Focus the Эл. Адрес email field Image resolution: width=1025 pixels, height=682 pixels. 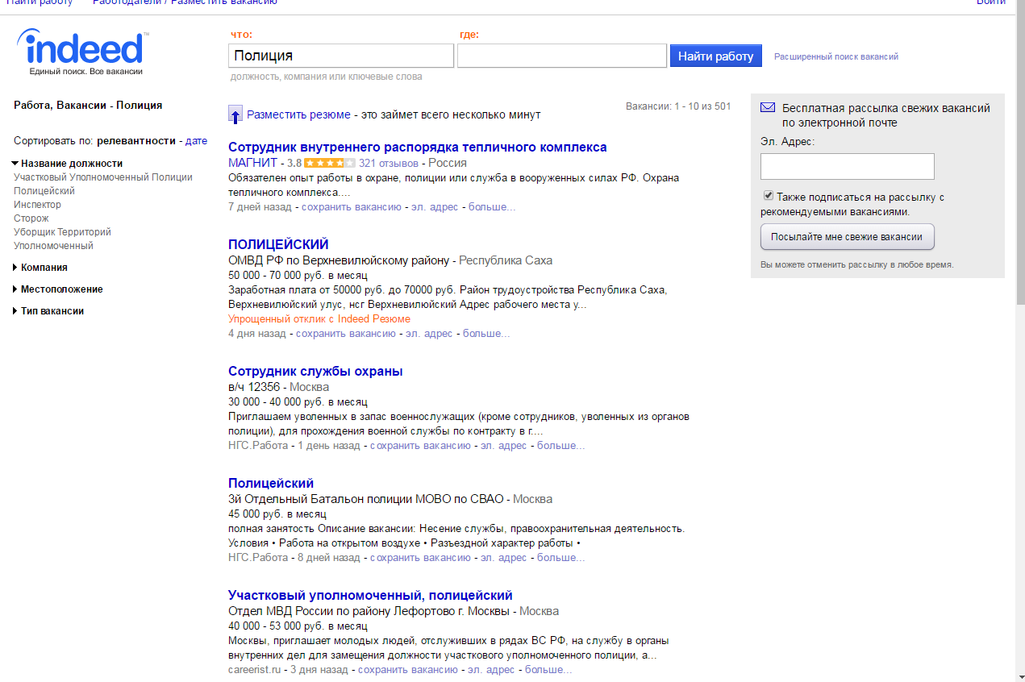847,166
